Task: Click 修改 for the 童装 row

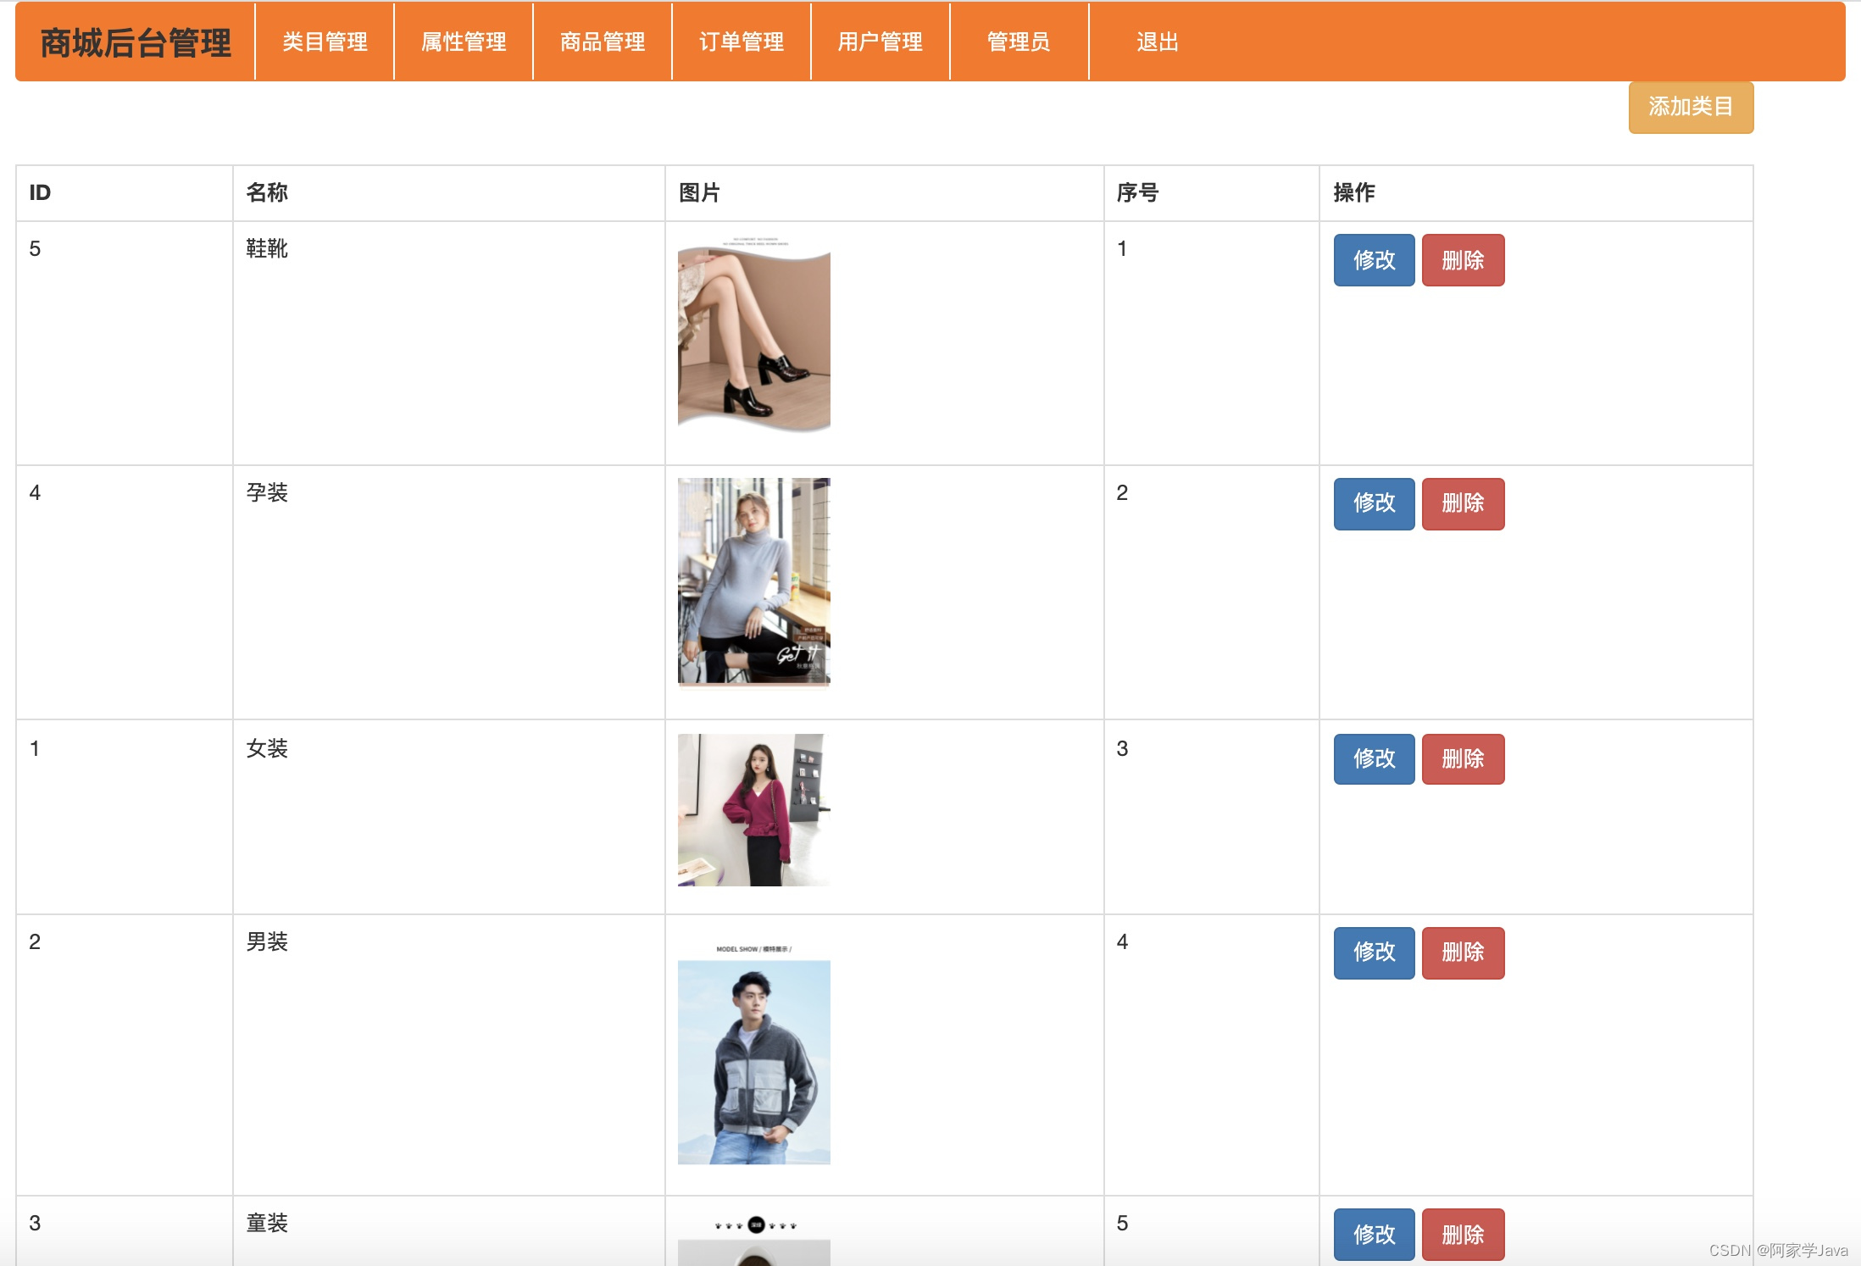Action: click(1374, 1235)
